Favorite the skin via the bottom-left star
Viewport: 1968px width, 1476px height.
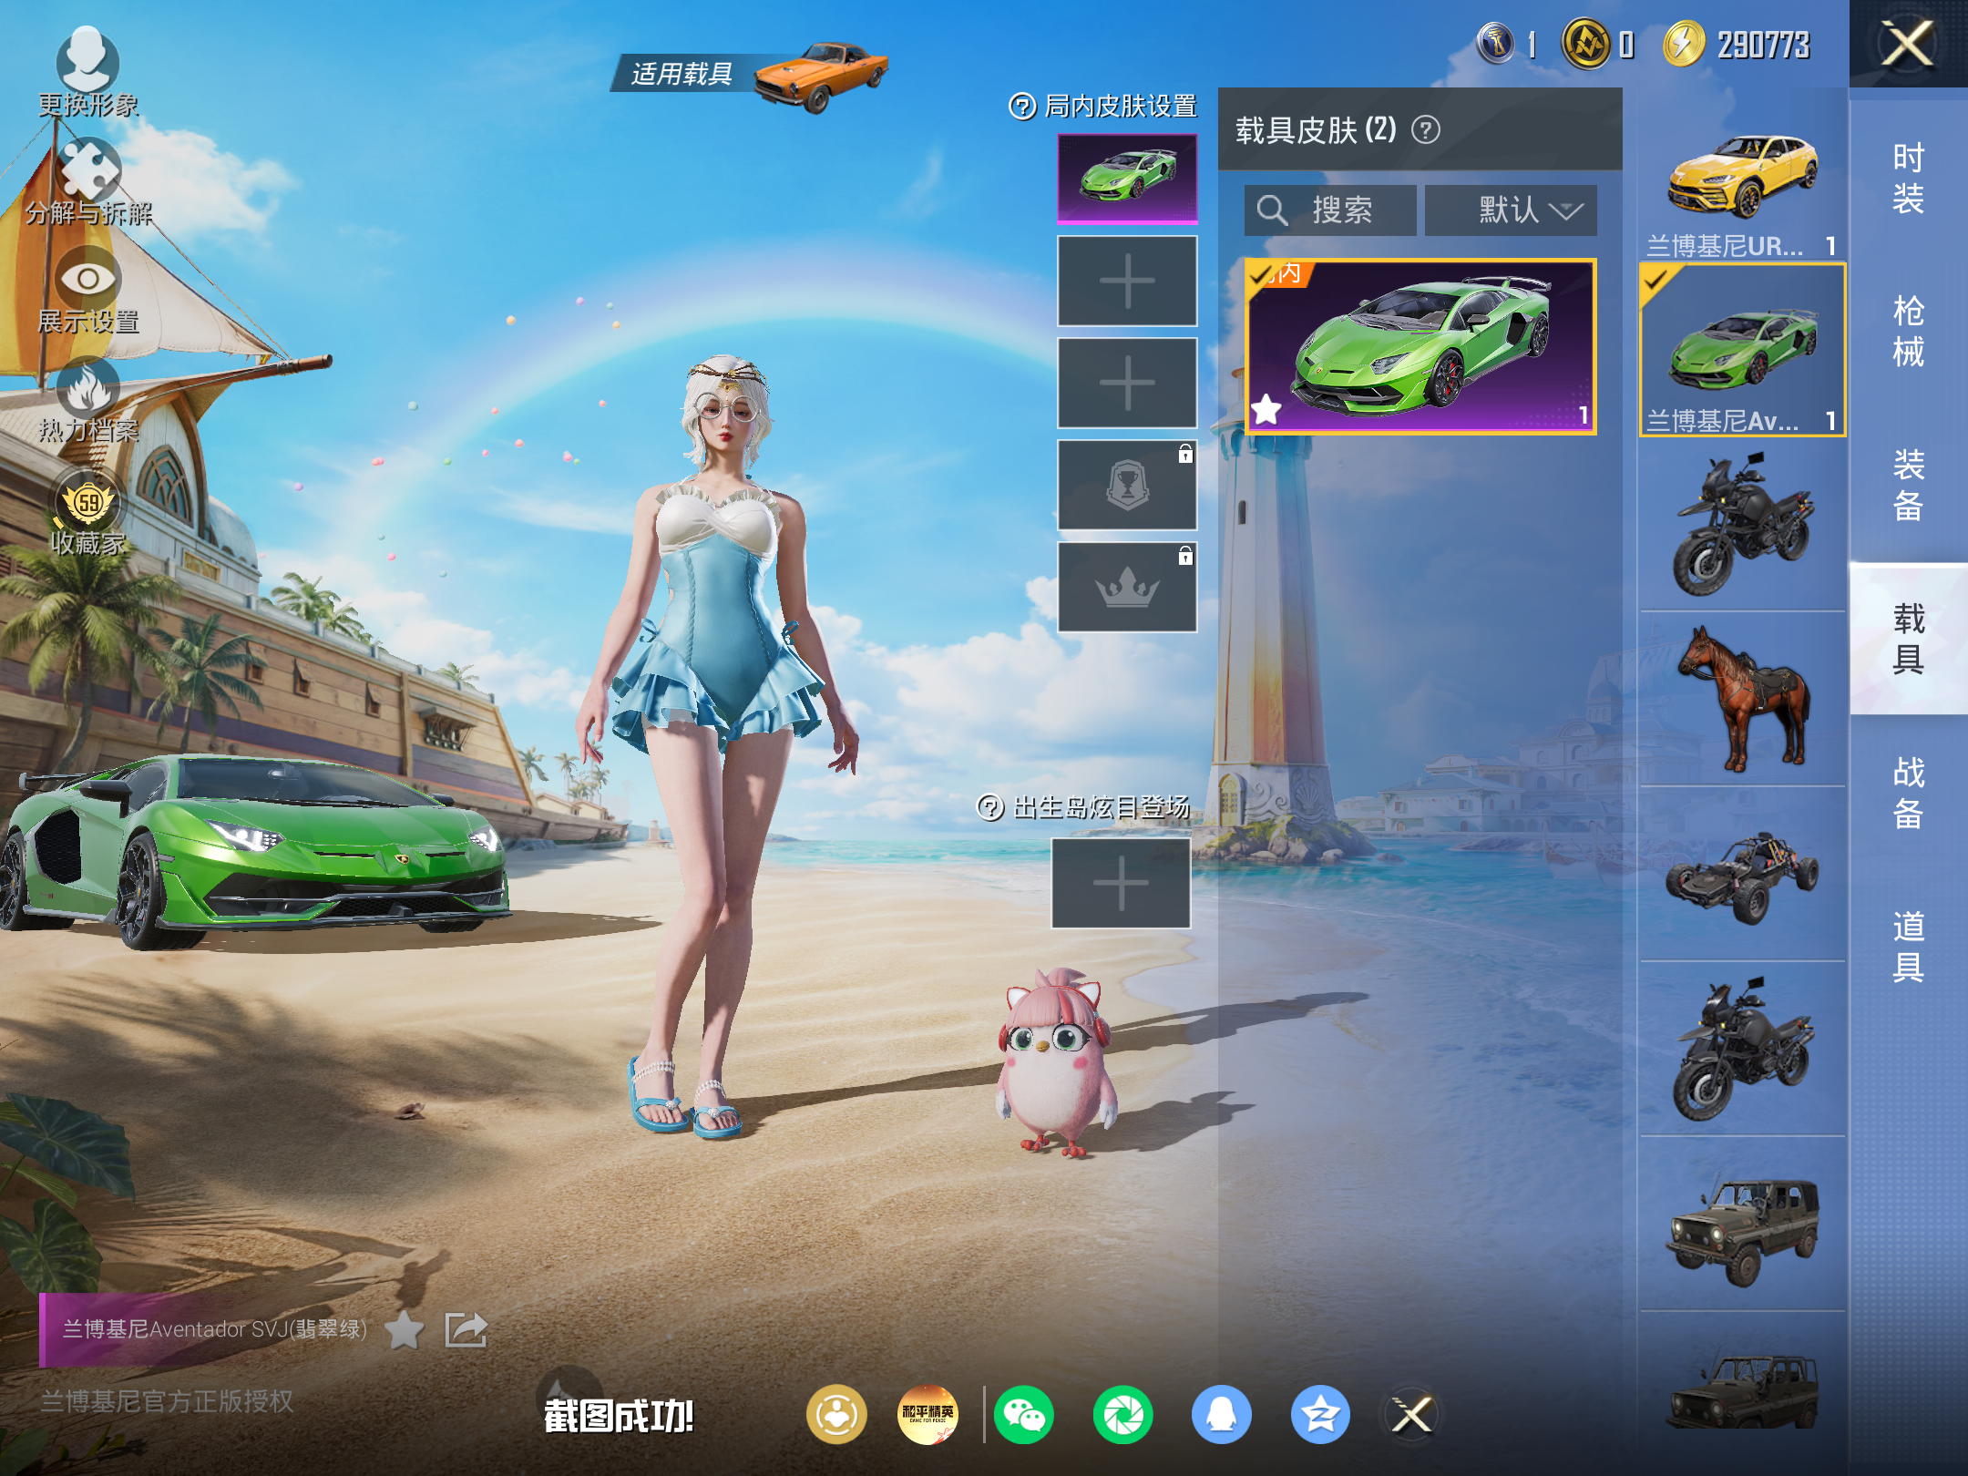(x=404, y=1331)
